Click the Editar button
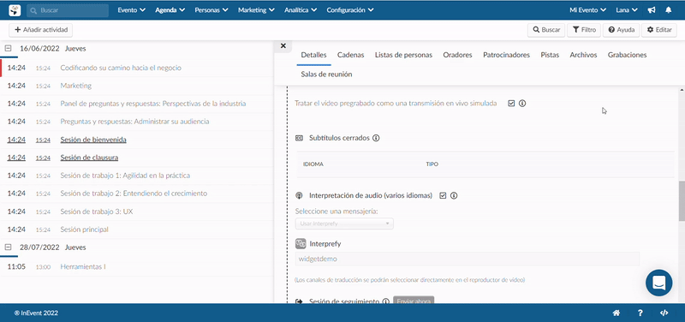 658,30
